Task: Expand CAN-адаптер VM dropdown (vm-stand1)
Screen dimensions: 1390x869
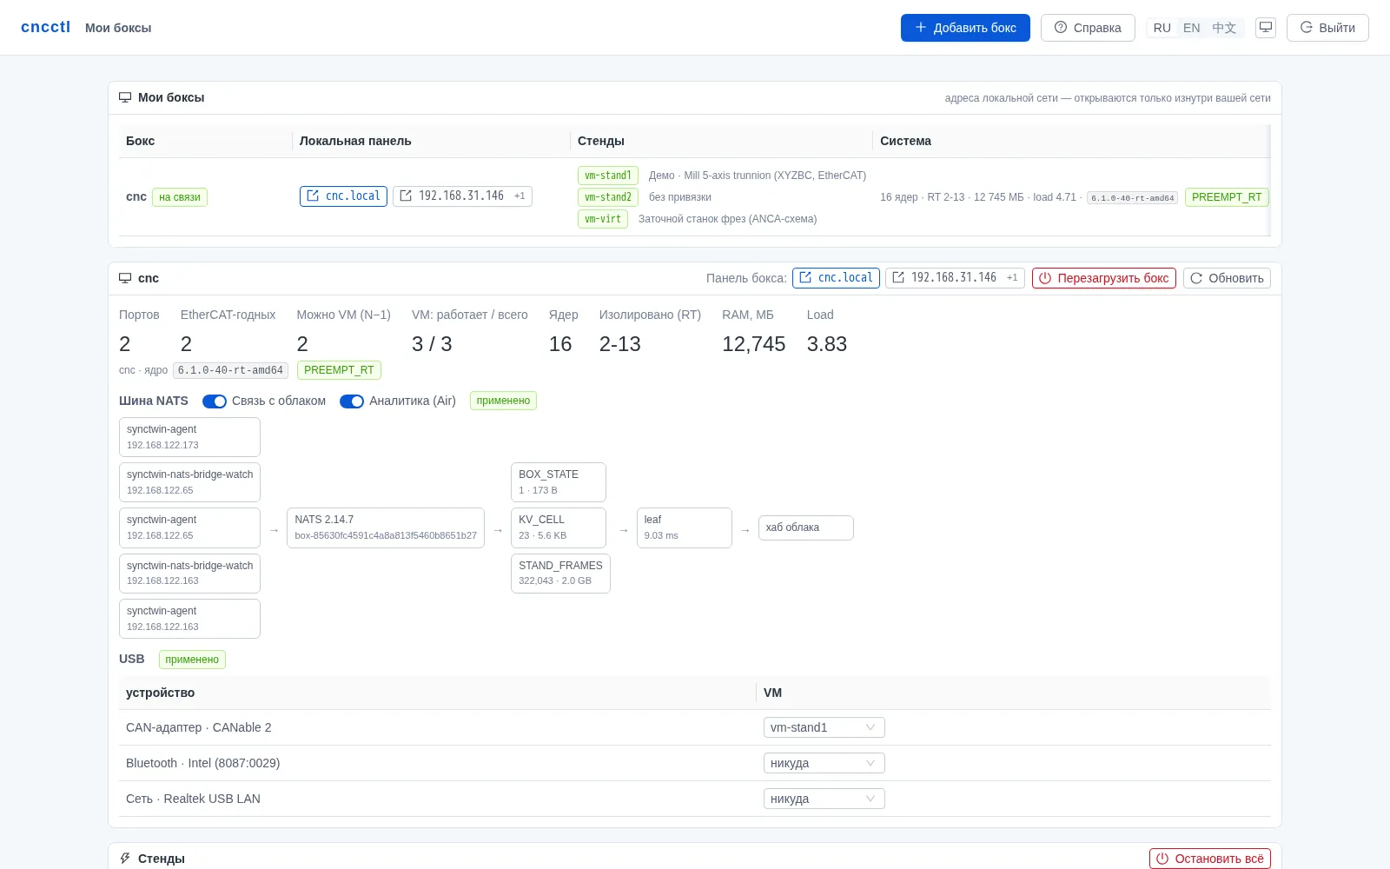Action: point(824,727)
